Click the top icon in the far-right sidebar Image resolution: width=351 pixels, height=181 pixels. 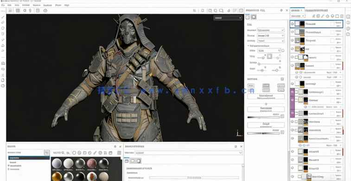(348, 17)
